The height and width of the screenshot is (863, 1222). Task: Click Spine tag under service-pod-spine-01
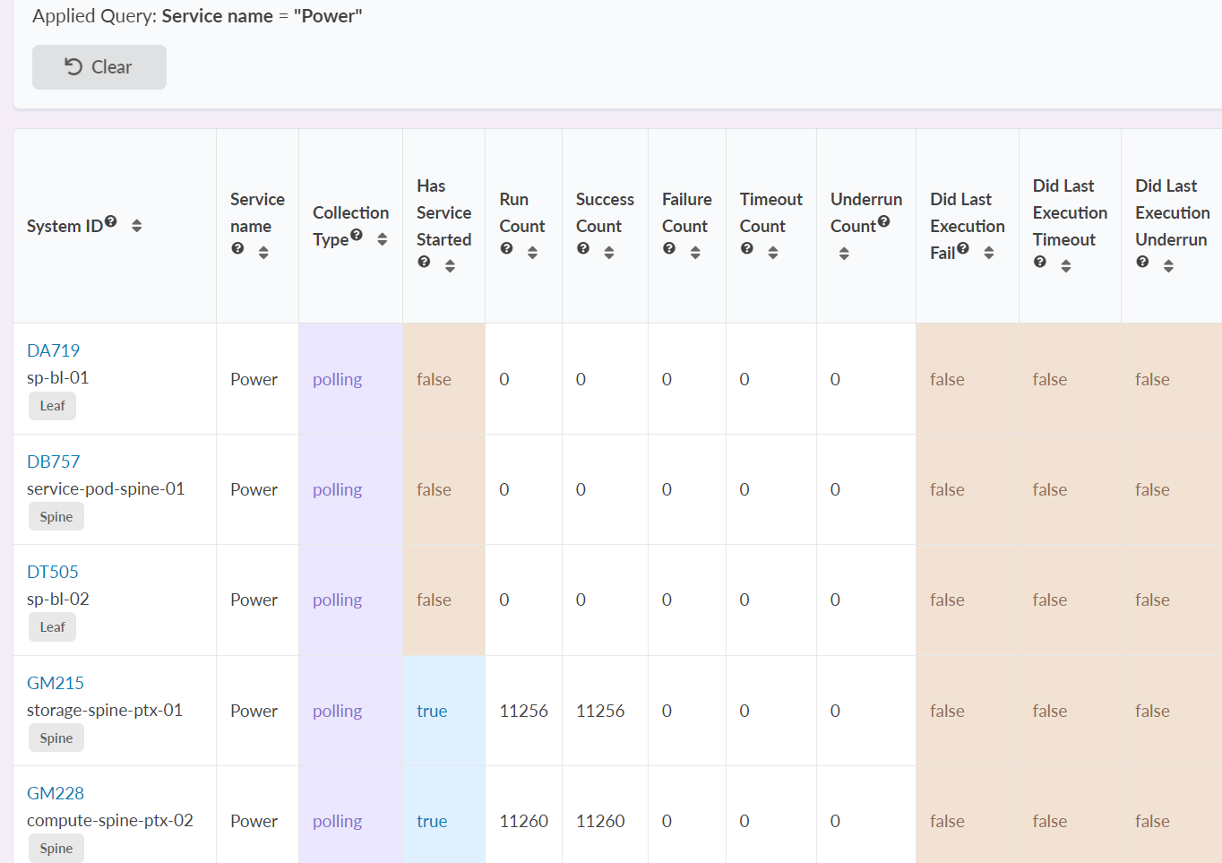pyautogui.click(x=56, y=517)
